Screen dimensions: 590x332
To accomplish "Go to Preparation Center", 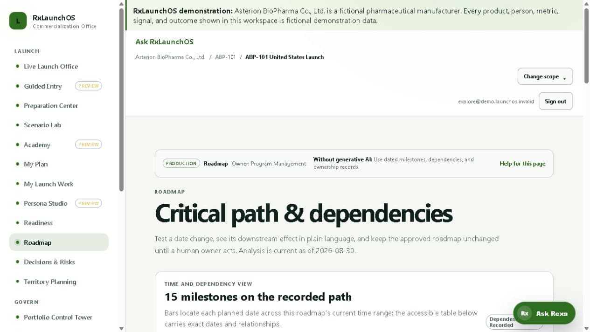I will pyautogui.click(x=51, y=106).
